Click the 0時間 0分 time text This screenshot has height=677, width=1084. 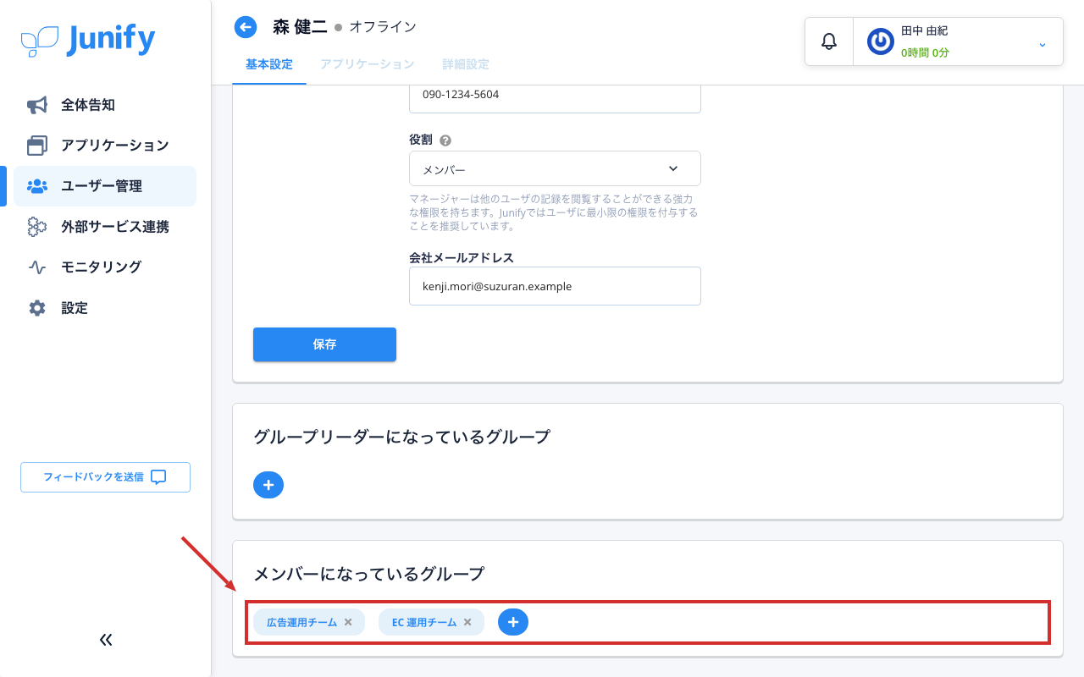925,52
